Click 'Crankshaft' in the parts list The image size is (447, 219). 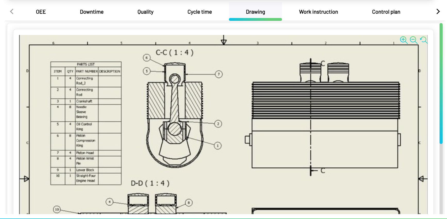tap(84, 101)
